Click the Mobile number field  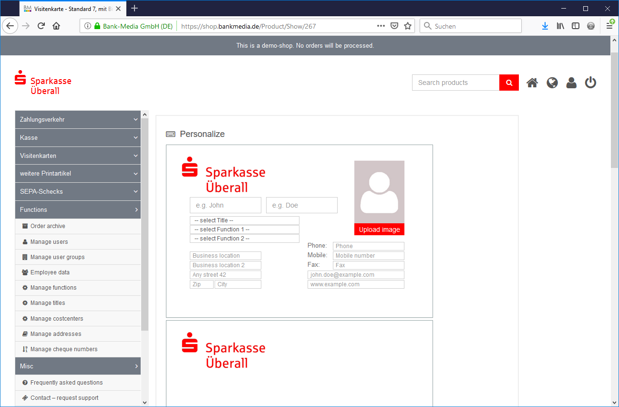click(x=369, y=256)
